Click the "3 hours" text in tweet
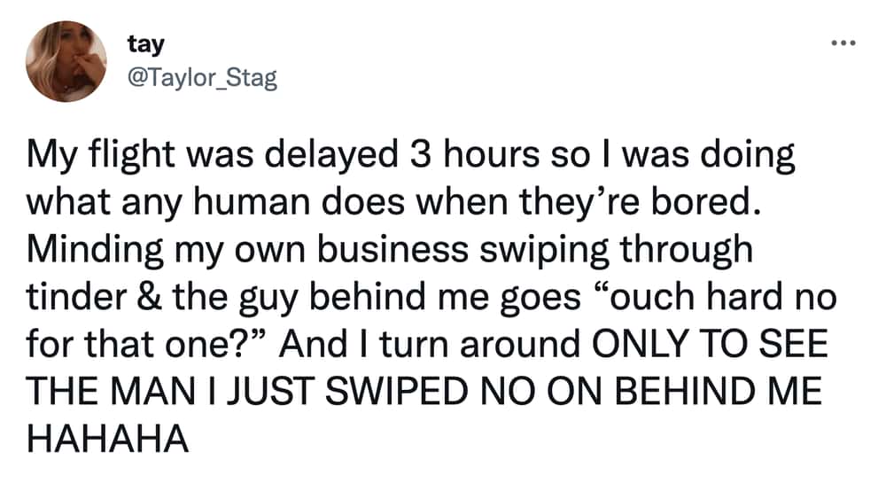This screenshot has height=491, width=886. point(475,155)
